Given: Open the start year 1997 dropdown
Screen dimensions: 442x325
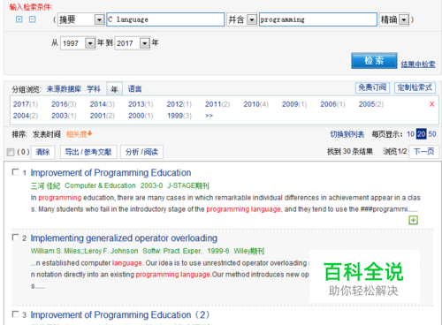Looking at the screenshot, I should pyautogui.click(x=90, y=43).
